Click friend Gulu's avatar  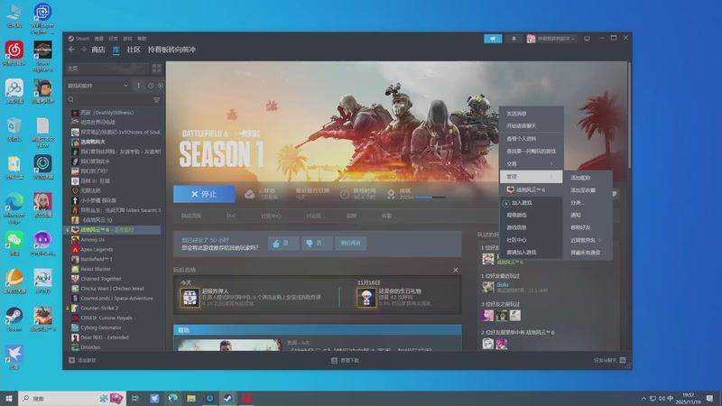487,287
